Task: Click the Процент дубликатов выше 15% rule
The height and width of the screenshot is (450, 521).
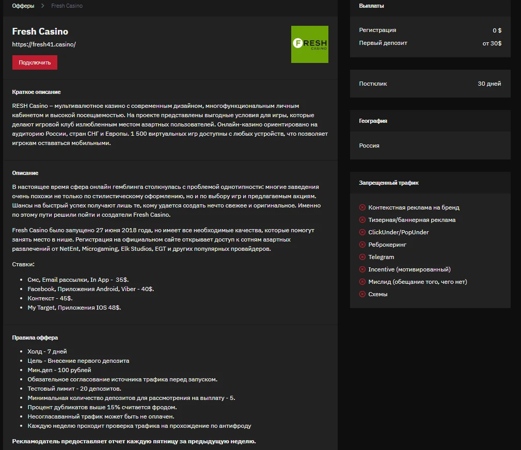Action: click(x=102, y=407)
